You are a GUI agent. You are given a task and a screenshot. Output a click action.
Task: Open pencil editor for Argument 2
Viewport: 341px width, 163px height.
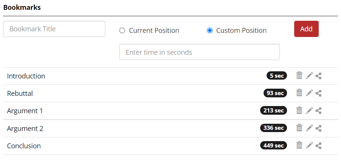[309, 128]
